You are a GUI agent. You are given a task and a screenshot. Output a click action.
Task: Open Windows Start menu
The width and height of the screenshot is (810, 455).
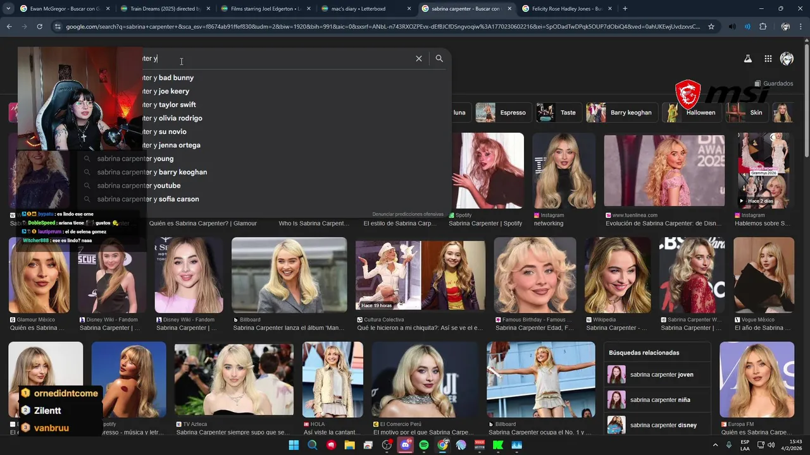(x=294, y=445)
